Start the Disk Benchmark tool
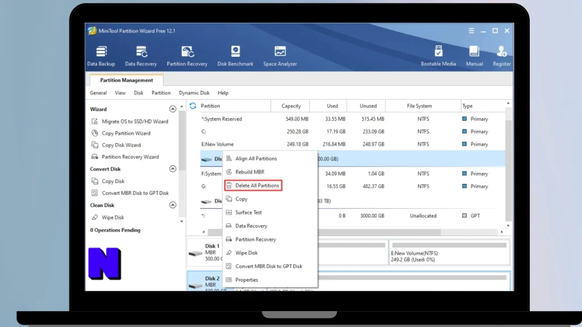The height and width of the screenshot is (327, 582). (235, 56)
